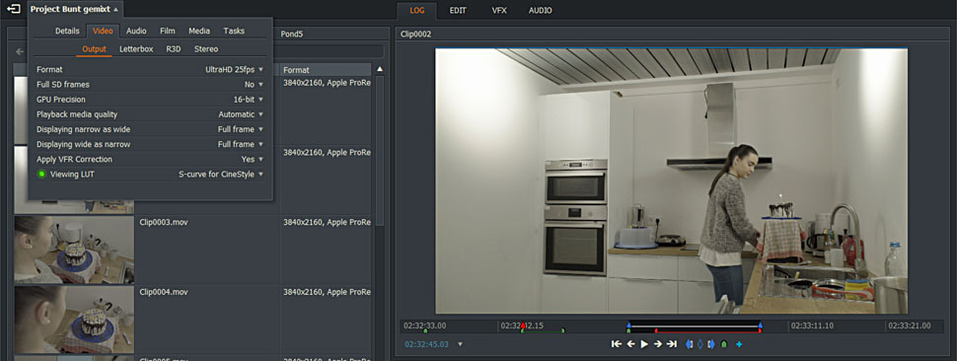
Task: Add a green cue marker
Action: (724, 344)
